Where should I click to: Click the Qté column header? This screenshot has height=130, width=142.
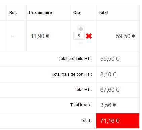click(x=77, y=13)
